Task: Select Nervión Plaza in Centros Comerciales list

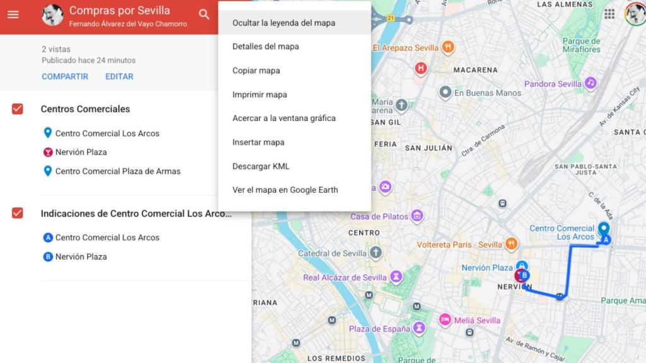Action: coord(81,152)
